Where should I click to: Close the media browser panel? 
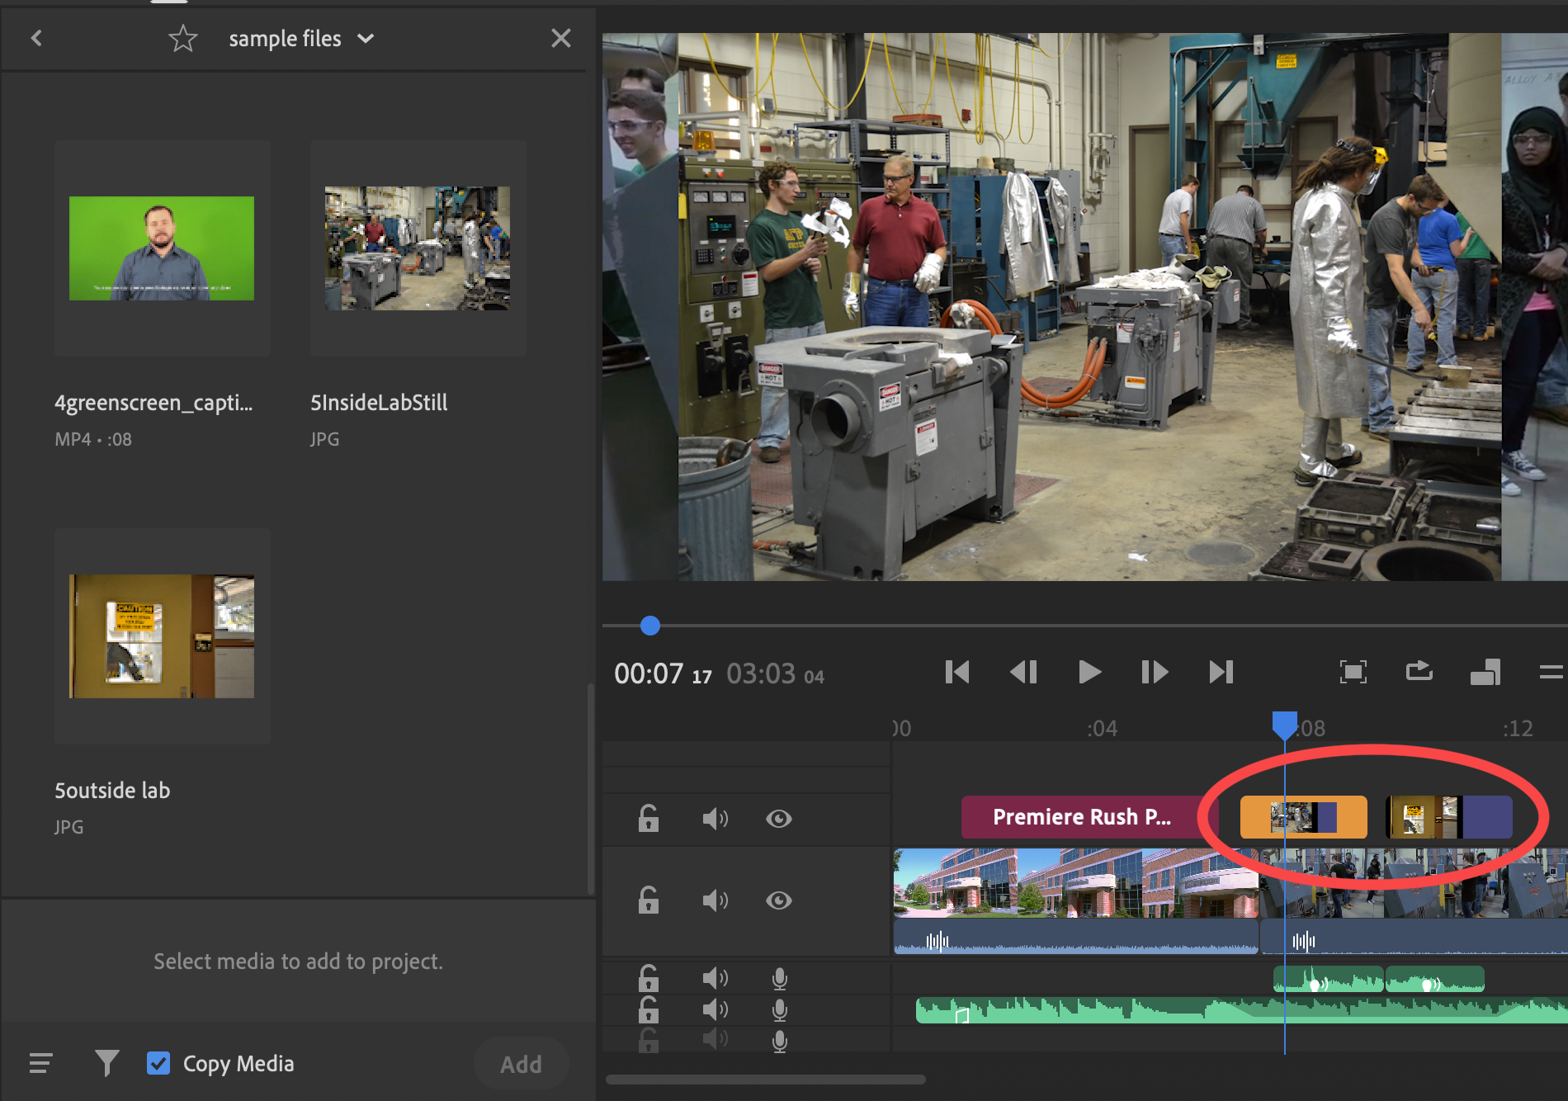(560, 38)
